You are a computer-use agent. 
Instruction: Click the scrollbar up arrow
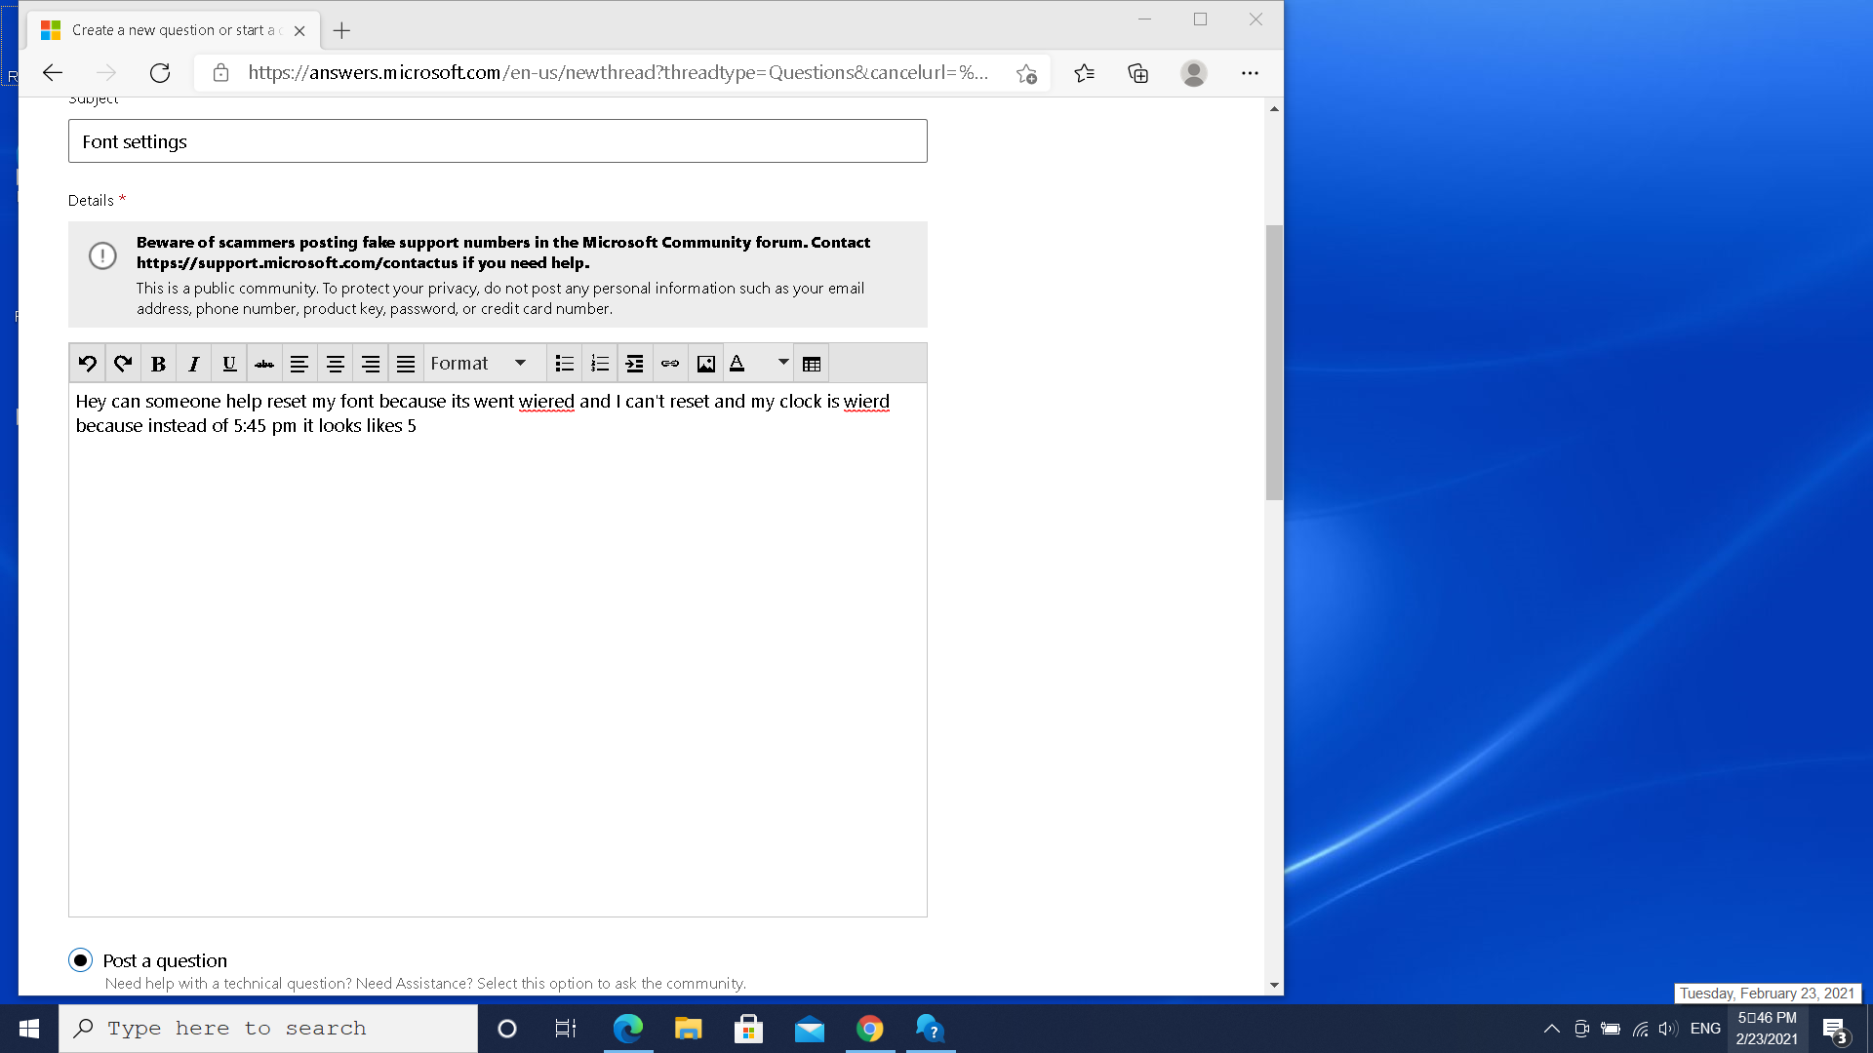(x=1274, y=108)
